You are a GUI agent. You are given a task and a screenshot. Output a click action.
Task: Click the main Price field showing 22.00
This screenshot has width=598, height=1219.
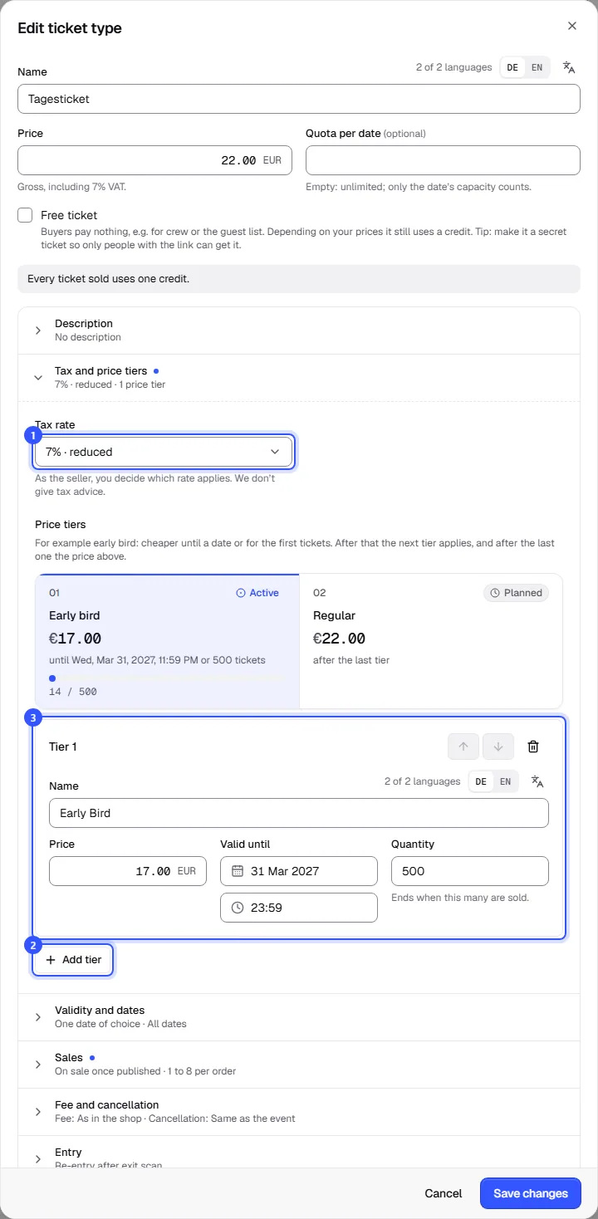(154, 160)
